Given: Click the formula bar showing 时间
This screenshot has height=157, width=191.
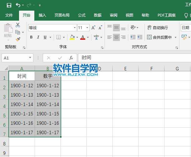Looking at the screenshot, I should click(135, 58).
